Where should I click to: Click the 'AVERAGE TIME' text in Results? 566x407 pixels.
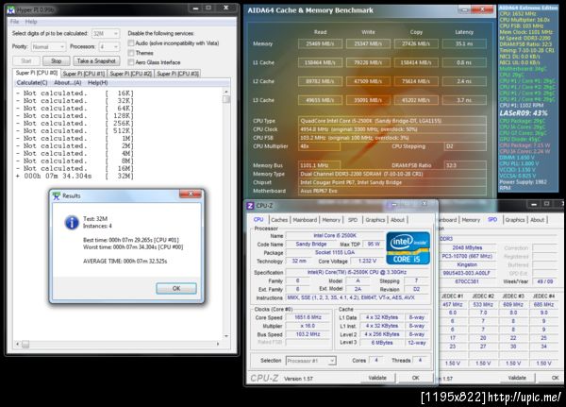click(x=125, y=261)
